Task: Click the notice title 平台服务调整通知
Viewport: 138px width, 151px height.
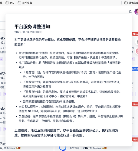Action: coord(32,27)
